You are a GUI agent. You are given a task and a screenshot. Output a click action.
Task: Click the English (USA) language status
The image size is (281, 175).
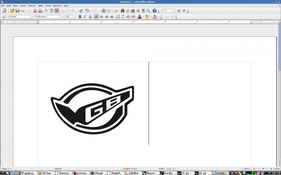130,169
